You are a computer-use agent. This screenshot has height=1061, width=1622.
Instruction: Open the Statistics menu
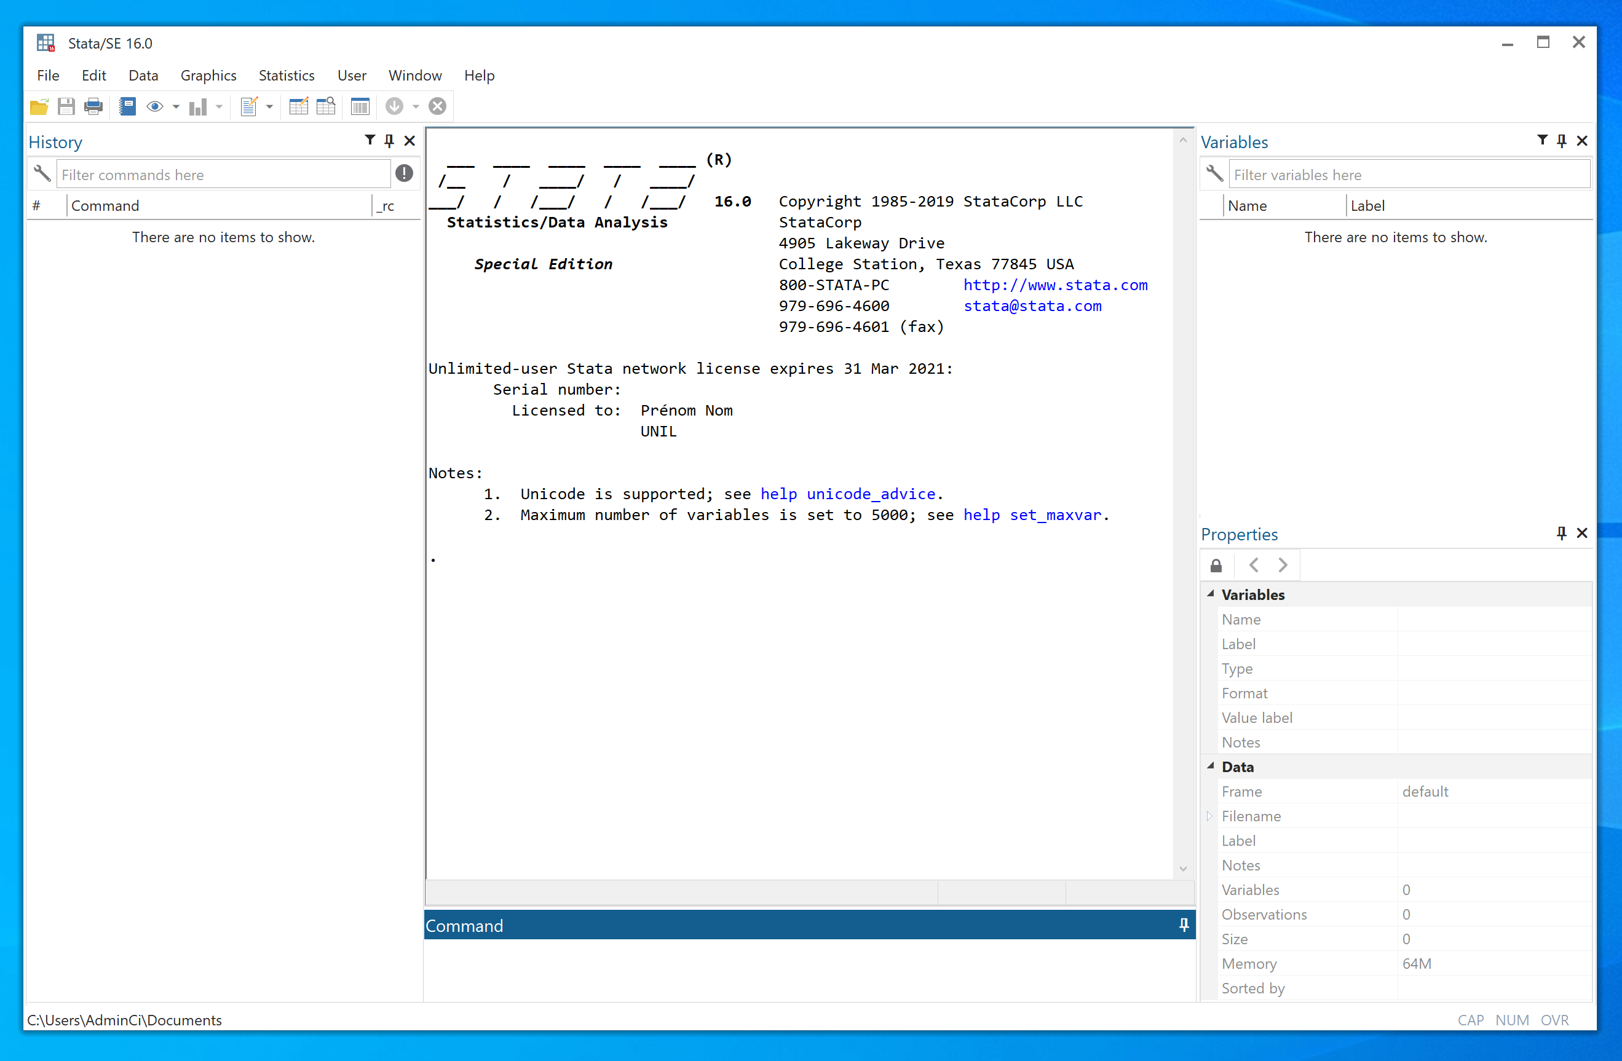click(x=287, y=76)
